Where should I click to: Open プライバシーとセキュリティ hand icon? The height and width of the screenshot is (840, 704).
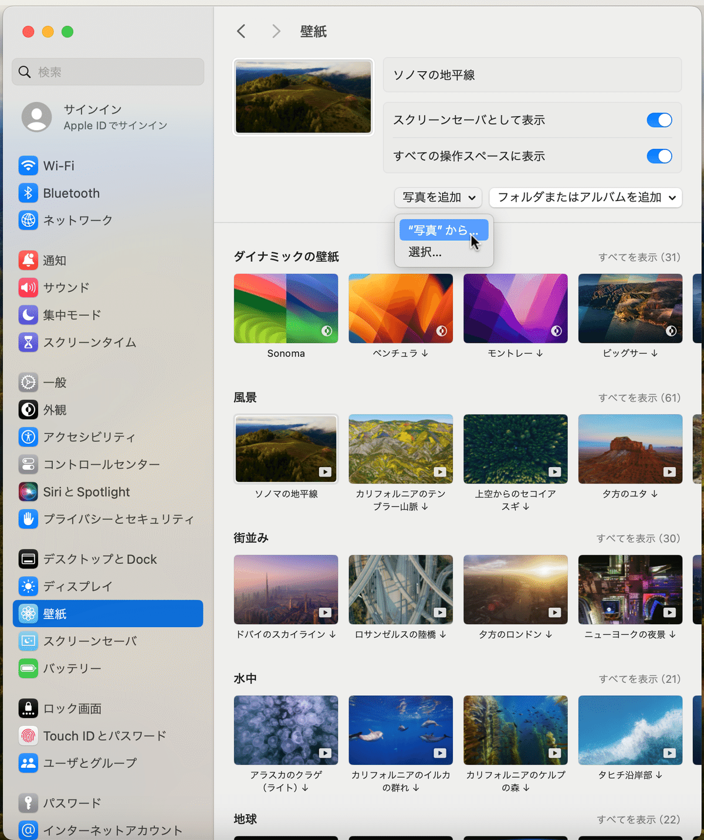click(x=28, y=519)
